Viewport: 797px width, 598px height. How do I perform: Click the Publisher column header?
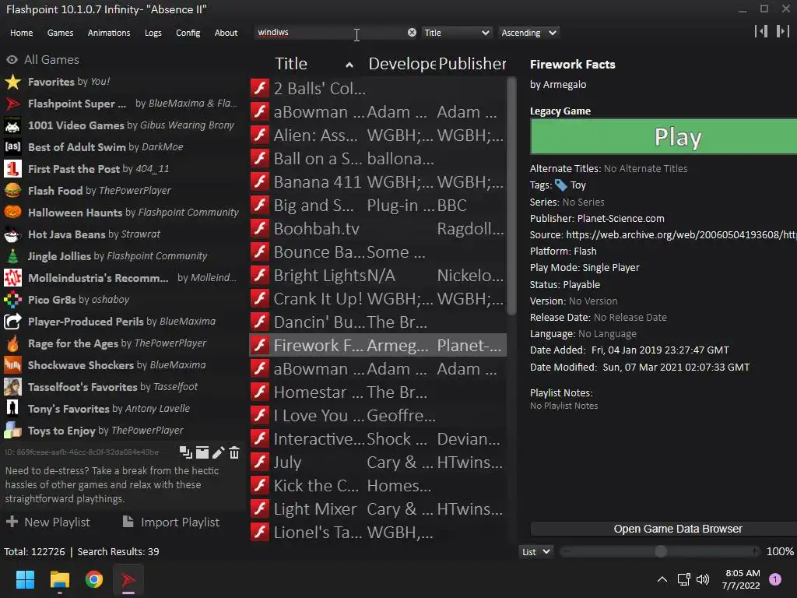pyautogui.click(x=472, y=64)
